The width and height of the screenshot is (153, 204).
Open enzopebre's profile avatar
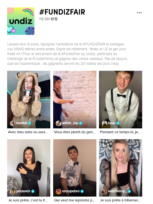click(59, 191)
